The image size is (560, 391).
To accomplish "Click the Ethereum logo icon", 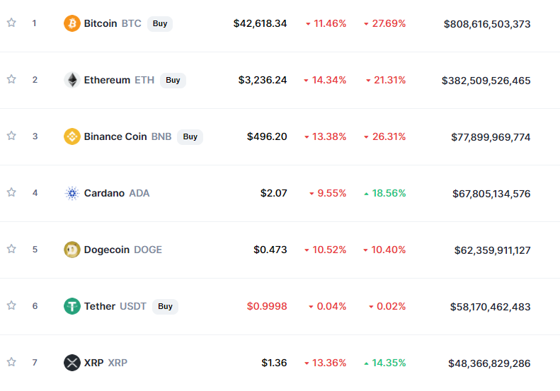I will coord(72,80).
